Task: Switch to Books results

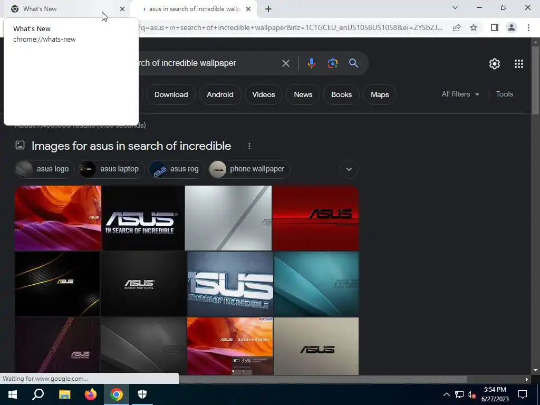Action: pos(341,94)
